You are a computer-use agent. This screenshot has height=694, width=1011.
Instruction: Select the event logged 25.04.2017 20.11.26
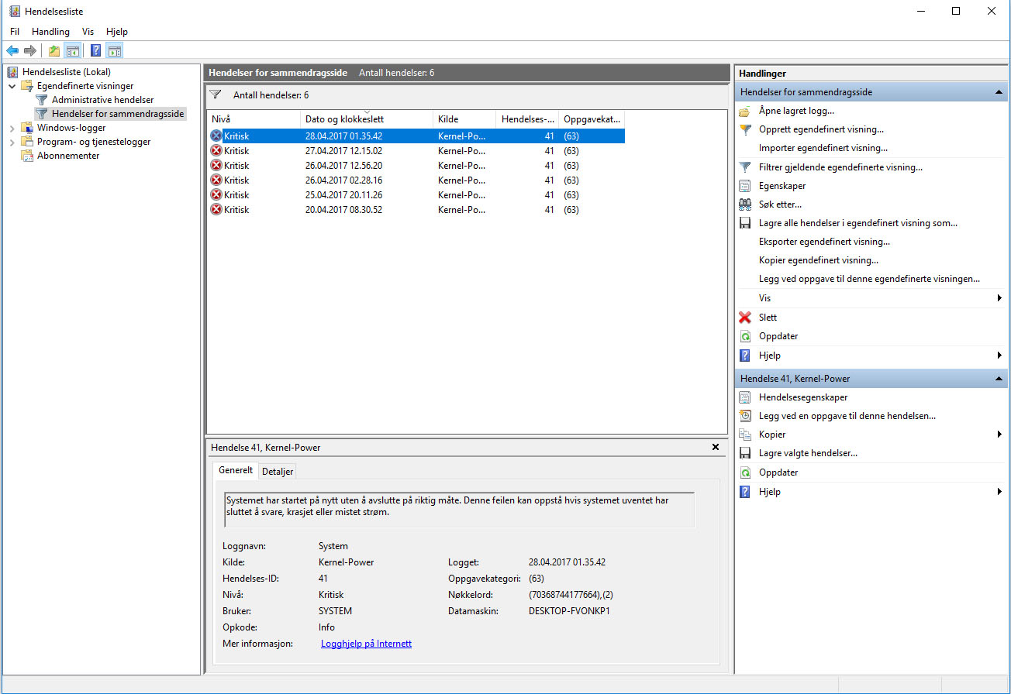[x=343, y=195]
